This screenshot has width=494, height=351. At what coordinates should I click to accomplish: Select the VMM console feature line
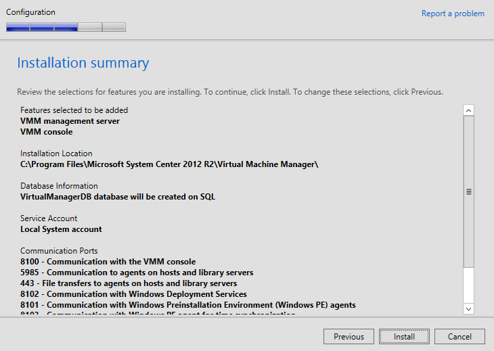tap(46, 132)
